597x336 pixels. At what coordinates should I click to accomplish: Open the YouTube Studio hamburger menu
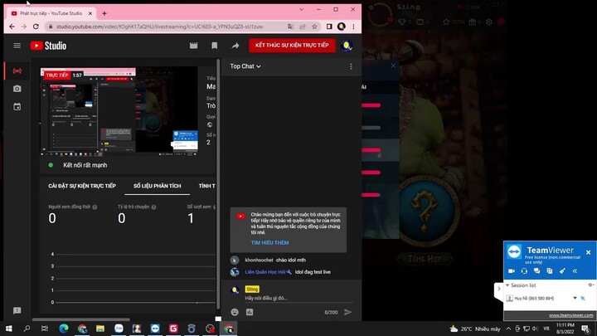tap(17, 46)
